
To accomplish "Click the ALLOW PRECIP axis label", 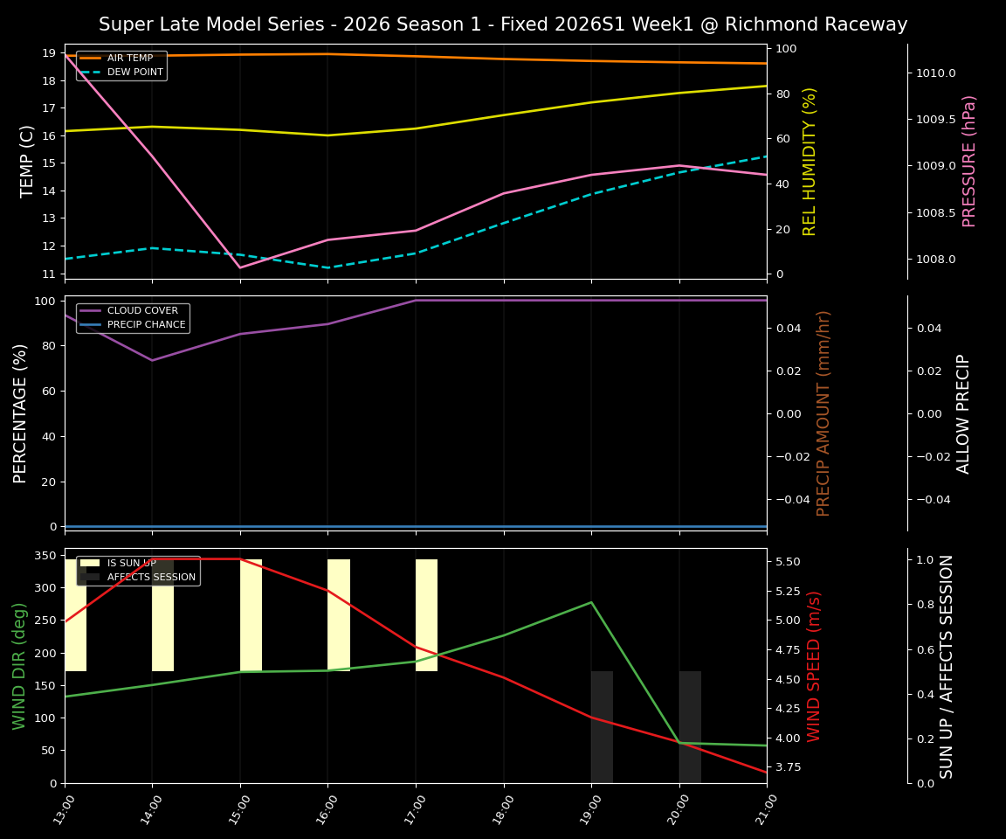I will point(964,411).
